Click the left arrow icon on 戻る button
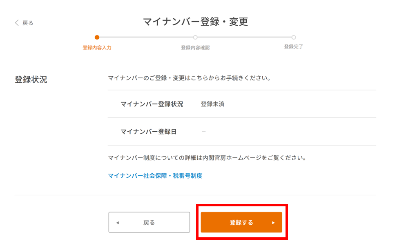This screenshot has width=415, height=241. [x=118, y=223]
